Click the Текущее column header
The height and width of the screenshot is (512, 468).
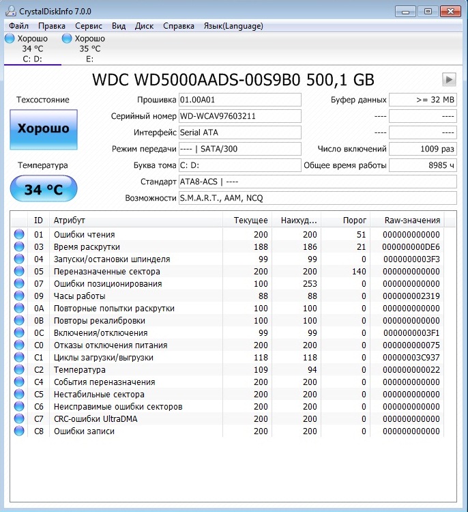247,221
